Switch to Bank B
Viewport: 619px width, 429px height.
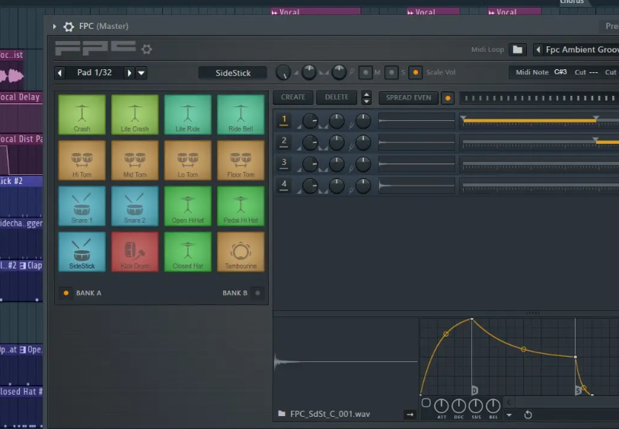pos(258,293)
